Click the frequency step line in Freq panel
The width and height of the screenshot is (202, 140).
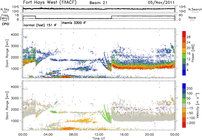pyautogui.click(x=99, y=17)
